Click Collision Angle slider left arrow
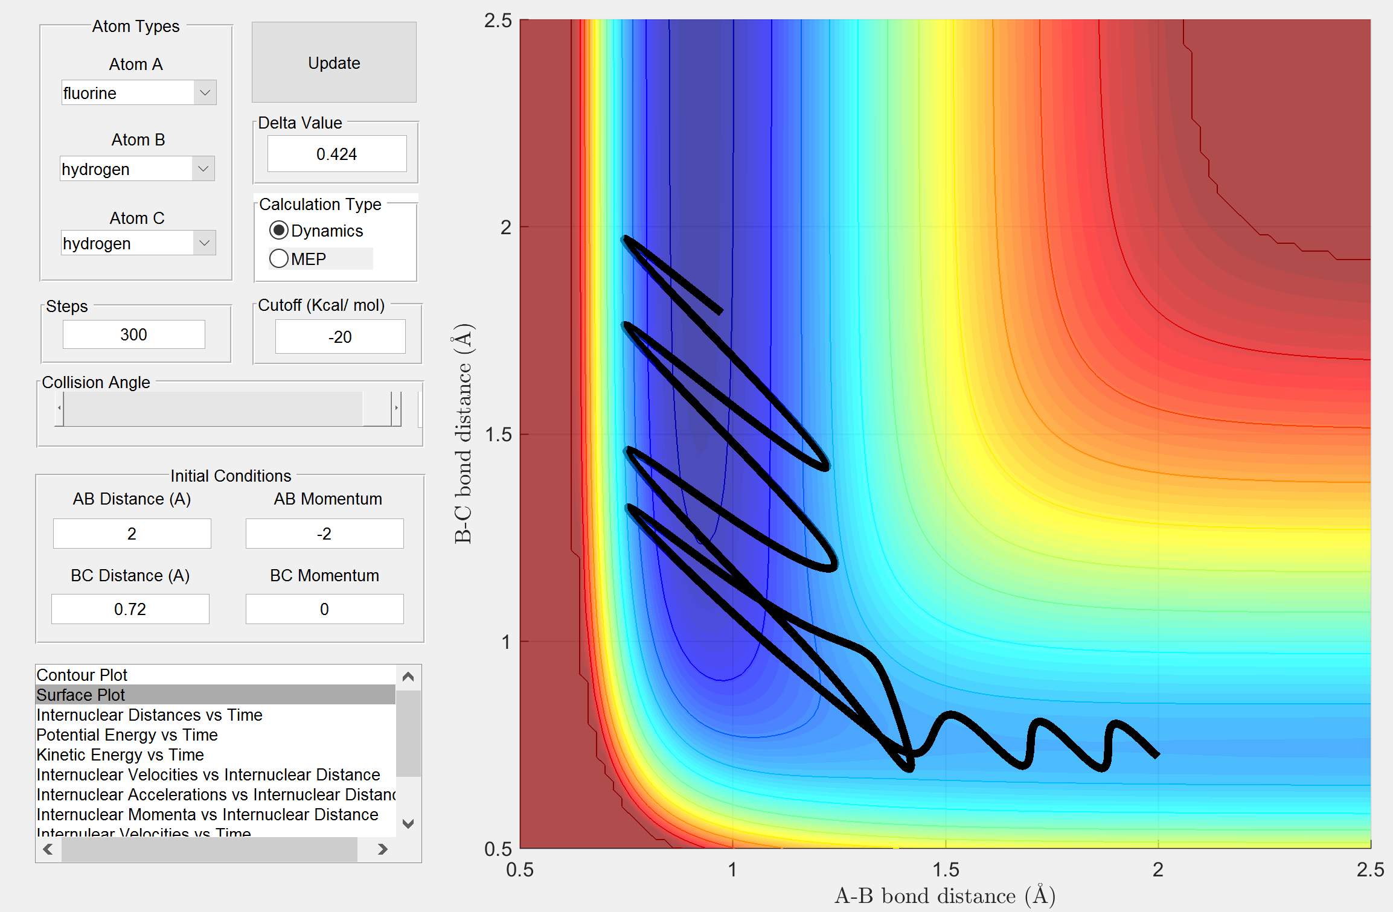This screenshot has width=1393, height=912. pyautogui.click(x=59, y=408)
